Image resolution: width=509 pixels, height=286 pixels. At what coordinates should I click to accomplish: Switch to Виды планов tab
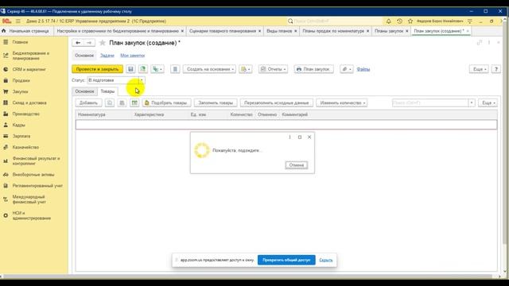click(279, 31)
